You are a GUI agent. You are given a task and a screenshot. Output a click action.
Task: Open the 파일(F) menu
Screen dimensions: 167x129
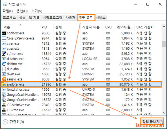click(8, 11)
